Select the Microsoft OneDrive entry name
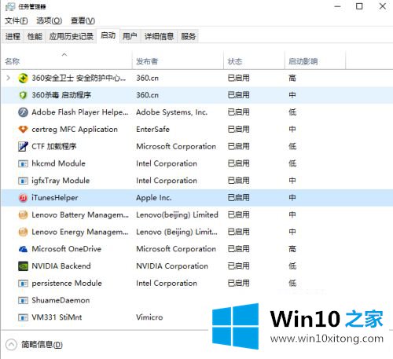This screenshot has height=359, width=393. click(66, 249)
